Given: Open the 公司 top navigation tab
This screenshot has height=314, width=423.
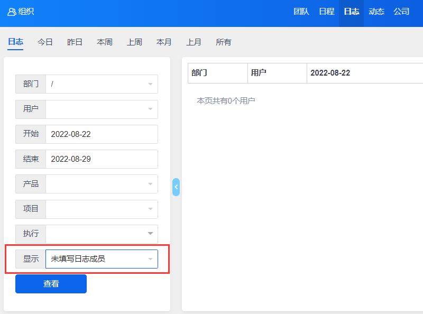Looking at the screenshot, I should (401, 12).
